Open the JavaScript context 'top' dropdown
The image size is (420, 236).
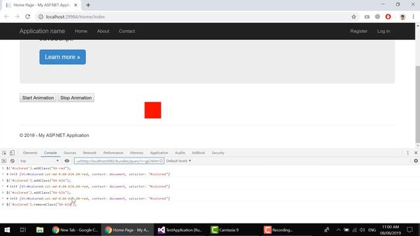39,161
